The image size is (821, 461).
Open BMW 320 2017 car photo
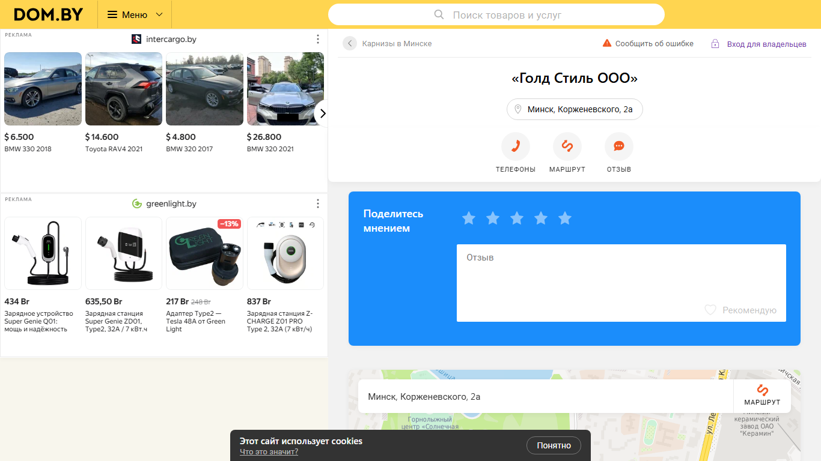coord(204,89)
